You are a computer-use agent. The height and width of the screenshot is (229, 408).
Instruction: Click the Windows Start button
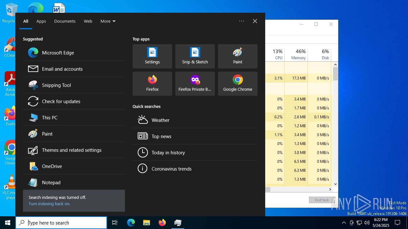[8, 223]
